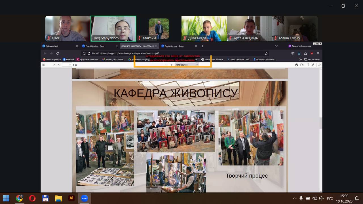Viewport: 363px width, 204px height.
Task: Reload the page in browser
Action: coord(58,53)
